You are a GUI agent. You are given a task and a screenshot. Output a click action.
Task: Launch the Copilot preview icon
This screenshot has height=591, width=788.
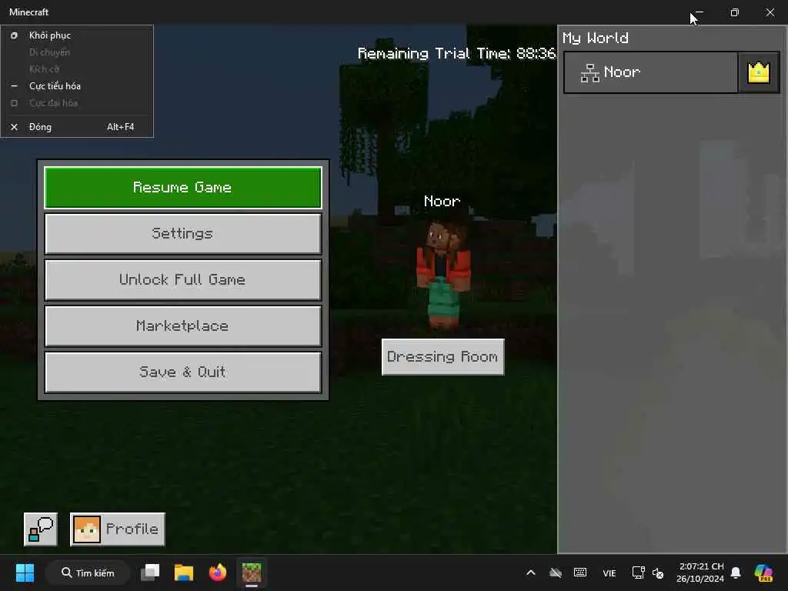[x=763, y=573]
